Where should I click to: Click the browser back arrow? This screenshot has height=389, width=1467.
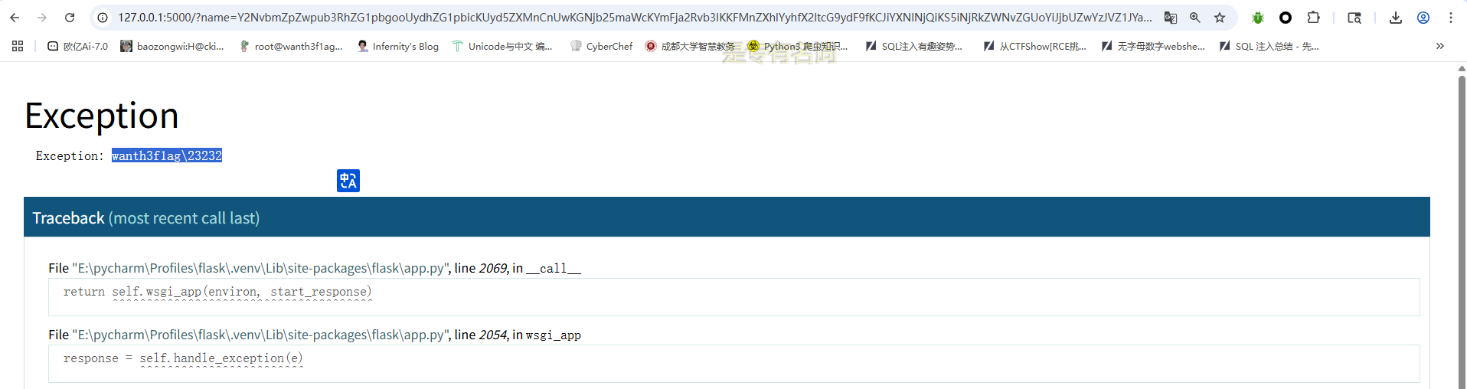(x=15, y=18)
